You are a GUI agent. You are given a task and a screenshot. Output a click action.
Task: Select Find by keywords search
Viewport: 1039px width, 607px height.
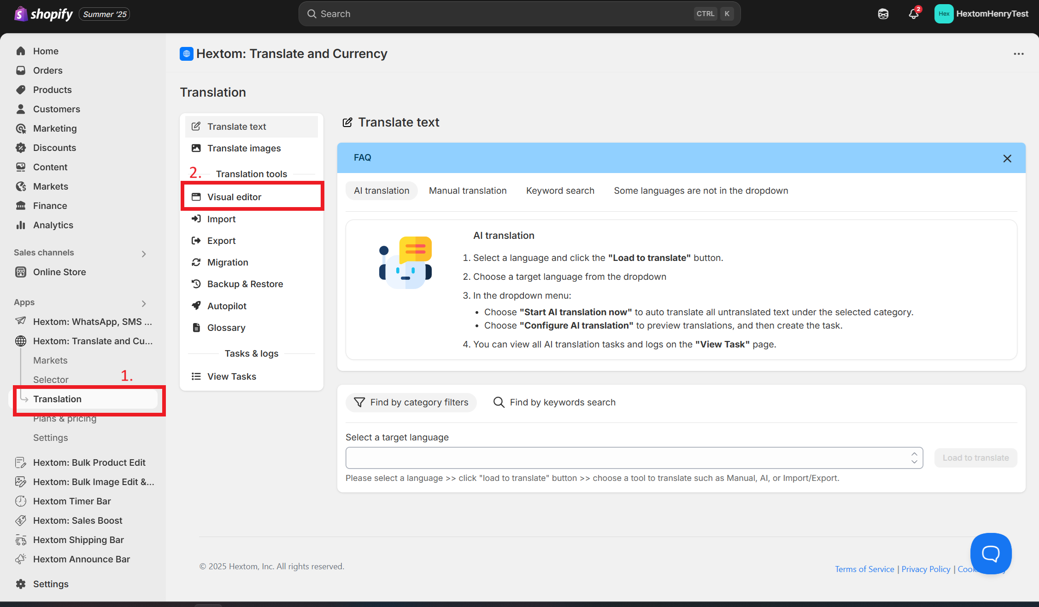pos(554,402)
